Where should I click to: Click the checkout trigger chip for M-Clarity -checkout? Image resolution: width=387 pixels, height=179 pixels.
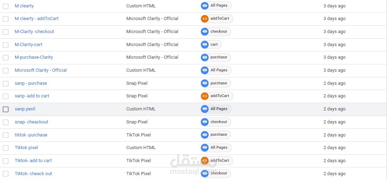(219, 32)
